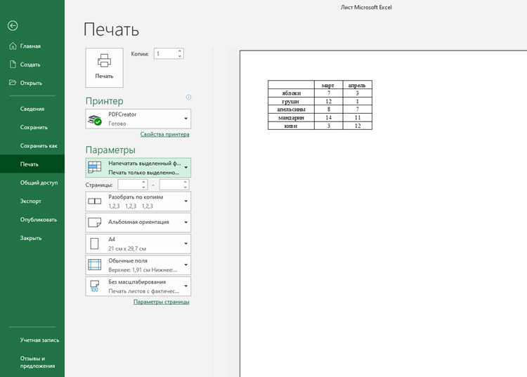Select Сохранить in the sidebar
Viewport: 527px width, 377px height.
pos(32,127)
